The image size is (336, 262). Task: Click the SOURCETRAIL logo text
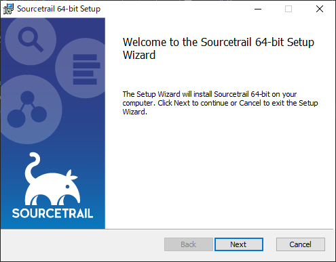point(52,213)
